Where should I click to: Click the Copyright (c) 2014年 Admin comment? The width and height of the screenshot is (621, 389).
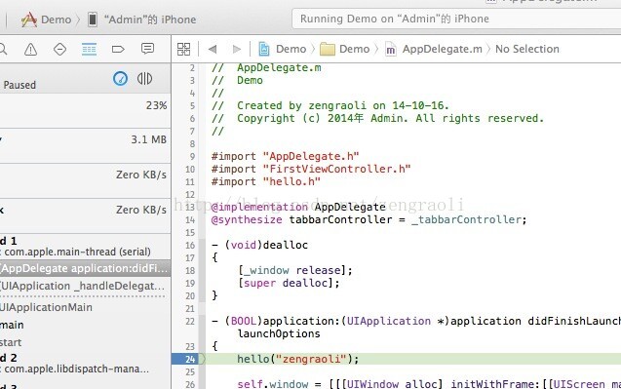pyautogui.click(x=378, y=118)
